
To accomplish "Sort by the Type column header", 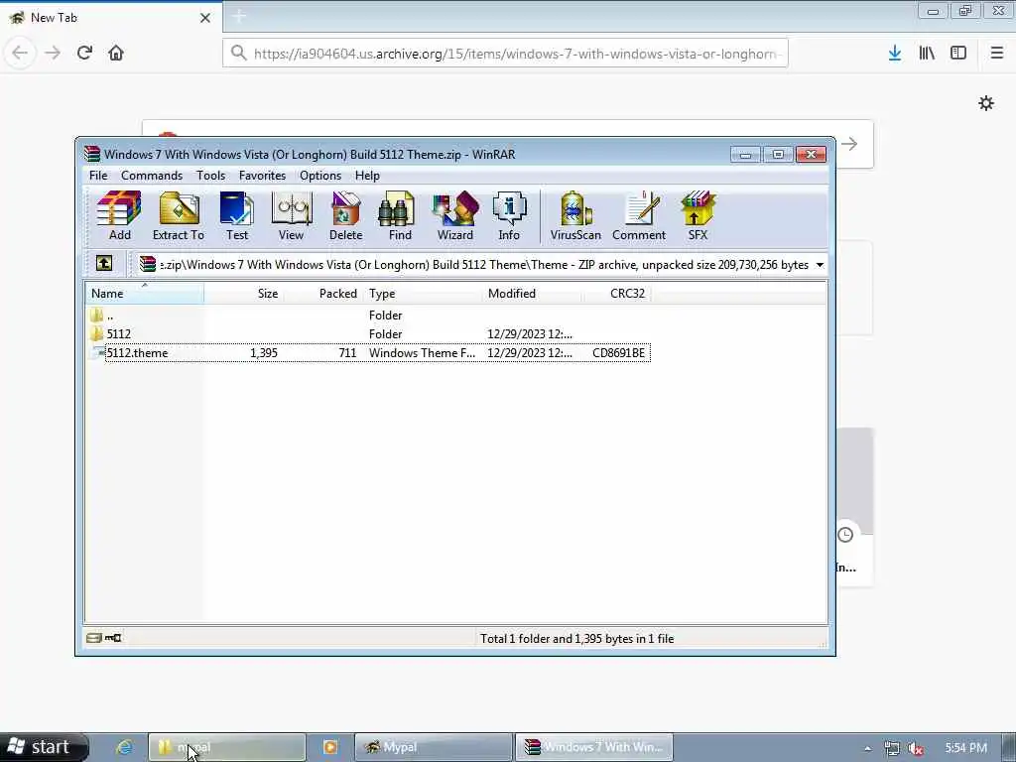I will click(x=423, y=294).
